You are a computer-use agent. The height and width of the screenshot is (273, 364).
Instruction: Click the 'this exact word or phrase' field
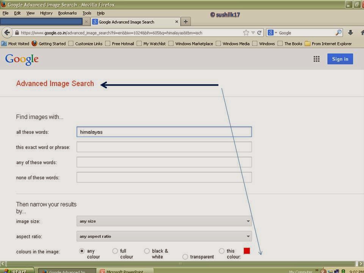point(164,147)
